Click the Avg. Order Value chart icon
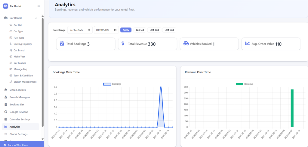Screen dimensions: 308x147 248,43
